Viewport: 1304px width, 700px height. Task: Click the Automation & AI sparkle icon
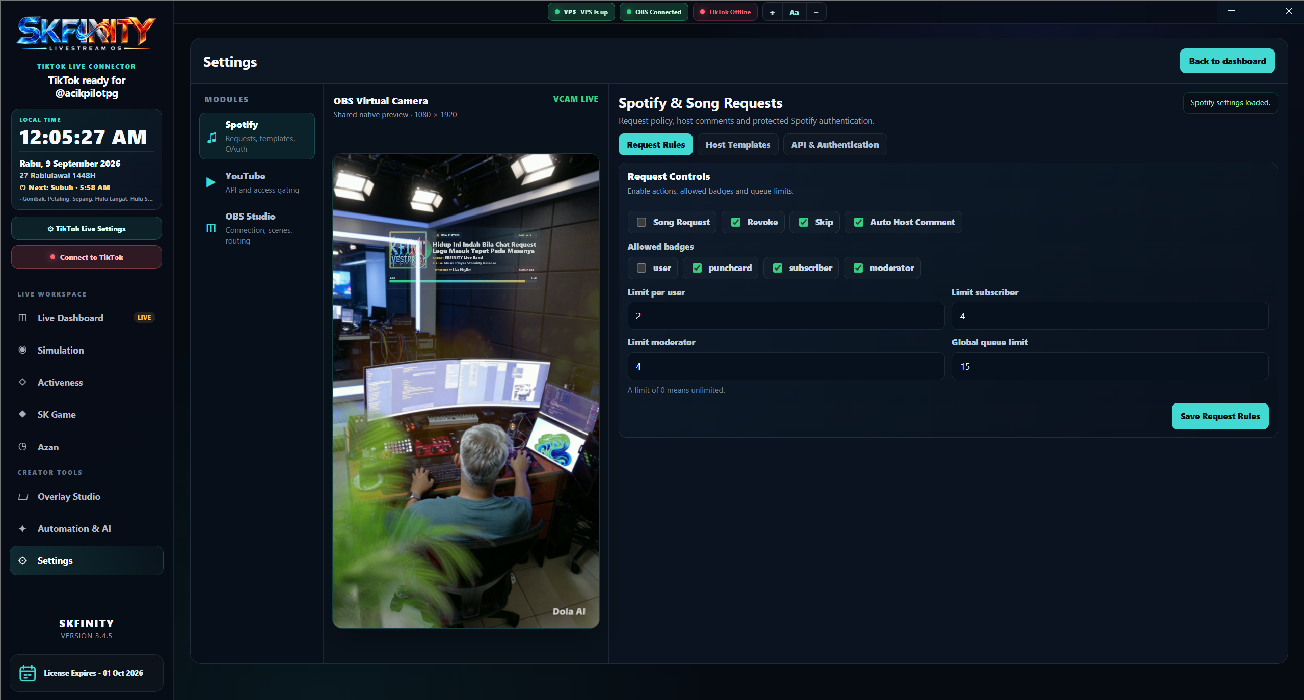click(22, 529)
